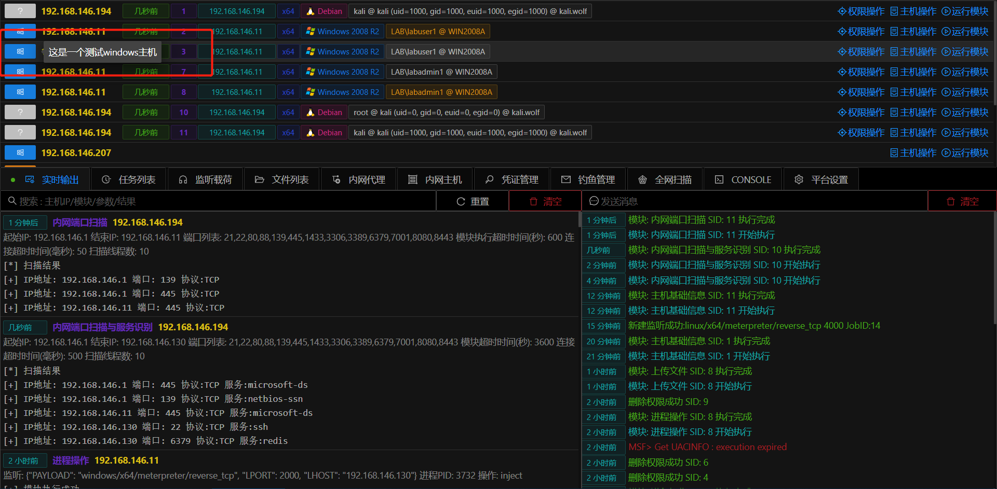Click the Windows logo on session 7 row
This screenshot has width=997, height=489.
[x=311, y=72]
